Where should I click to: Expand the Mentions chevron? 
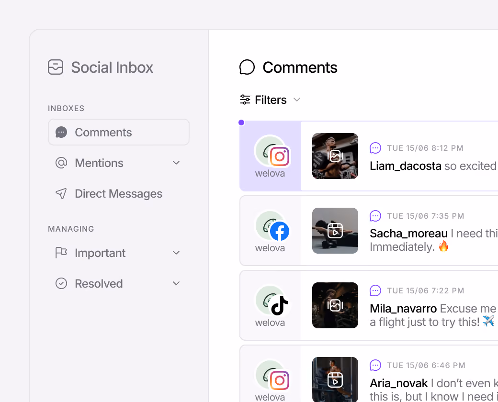pos(176,163)
